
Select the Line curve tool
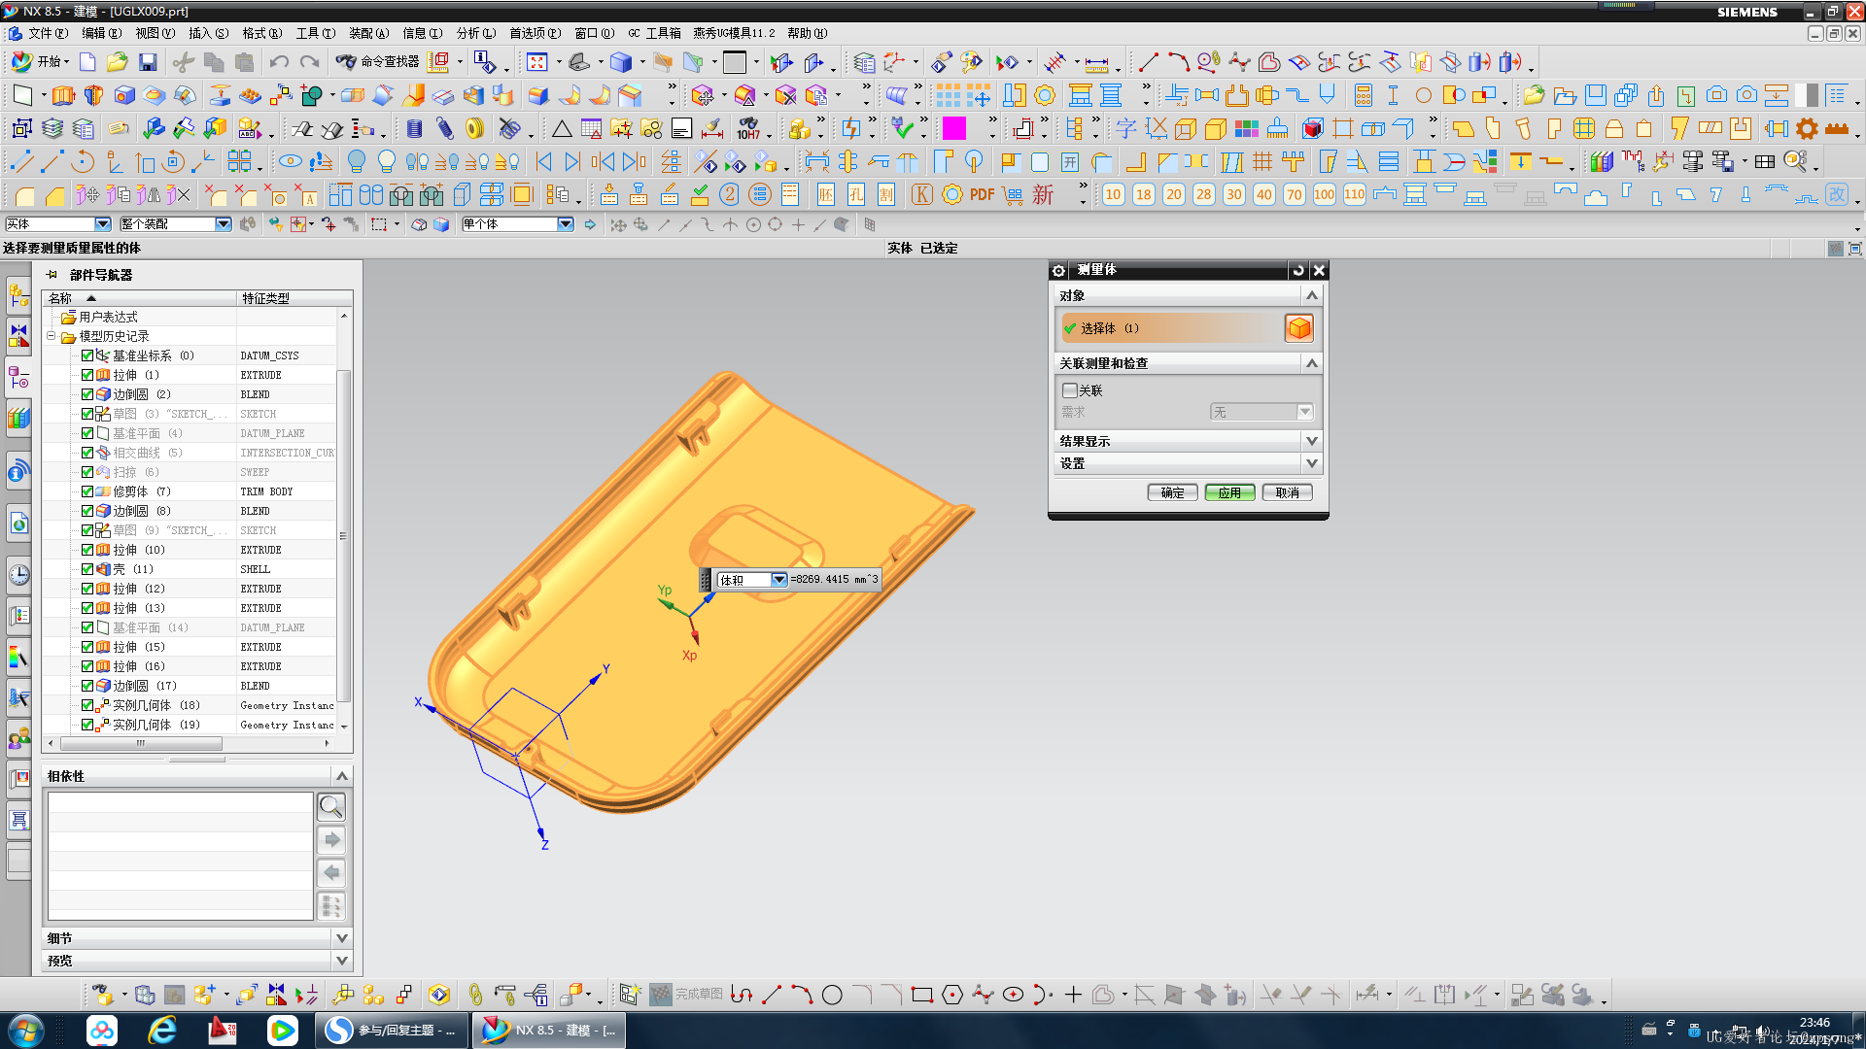pyautogui.click(x=1148, y=62)
